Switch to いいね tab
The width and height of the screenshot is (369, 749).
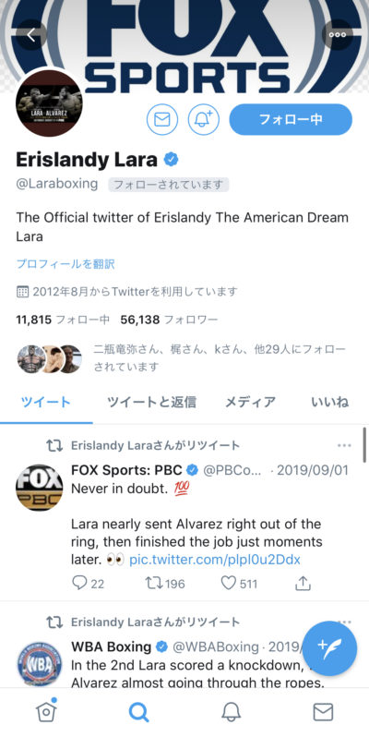330,402
